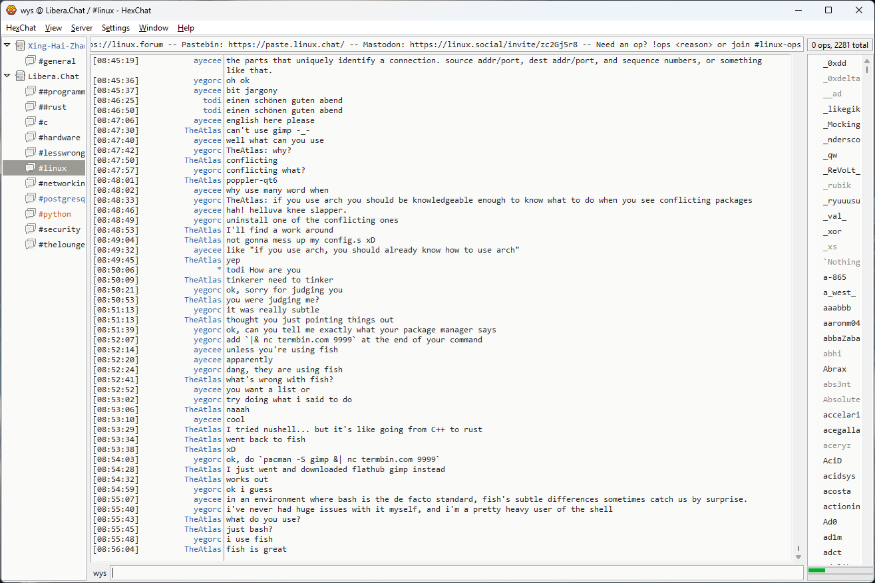This screenshot has height=583, width=875.
Task: Click the channel icon next to #python
Action: [31, 214]
